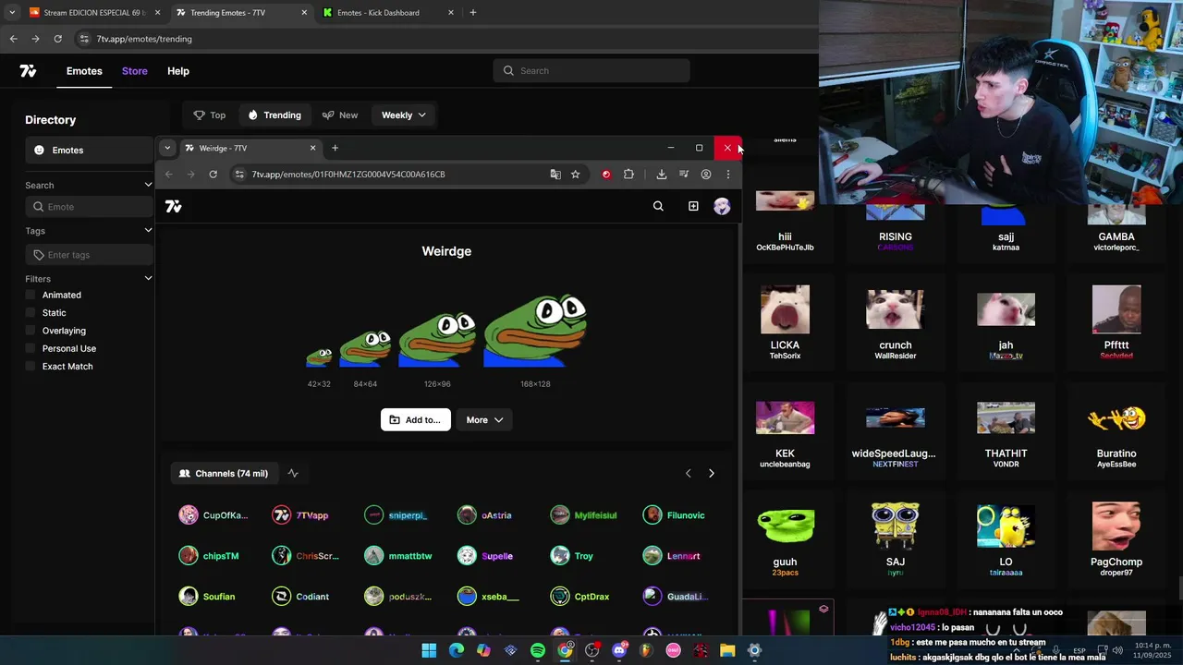Click the red extension icon in the Weirdge toolbar
This screenshot has height=665, width=1183.
(606, 174)
